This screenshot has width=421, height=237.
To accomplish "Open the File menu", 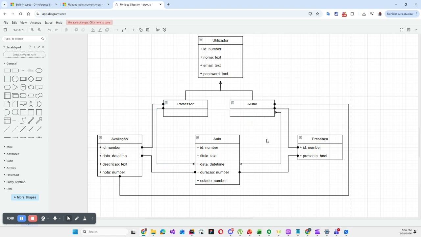I will click(x=6, y=23).
